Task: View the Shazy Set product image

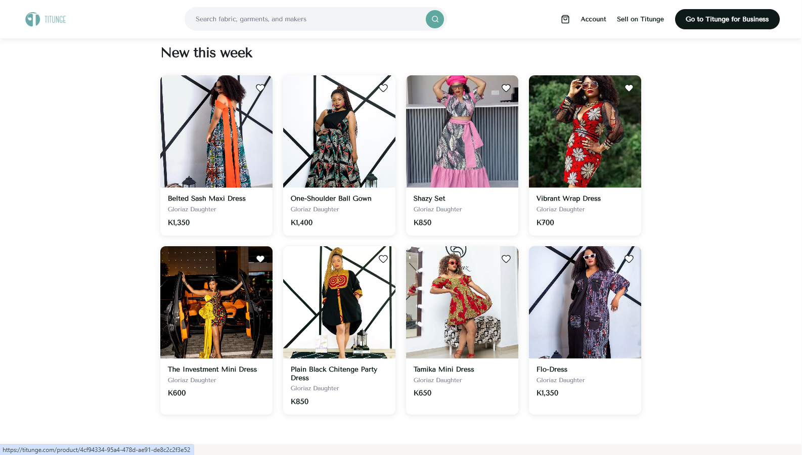Action: point(462,131)
